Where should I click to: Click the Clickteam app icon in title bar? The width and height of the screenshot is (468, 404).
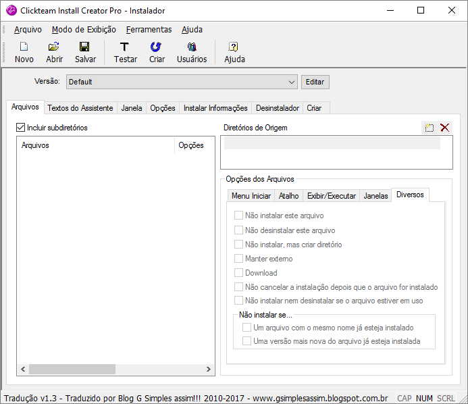click(x=11, y=10)
